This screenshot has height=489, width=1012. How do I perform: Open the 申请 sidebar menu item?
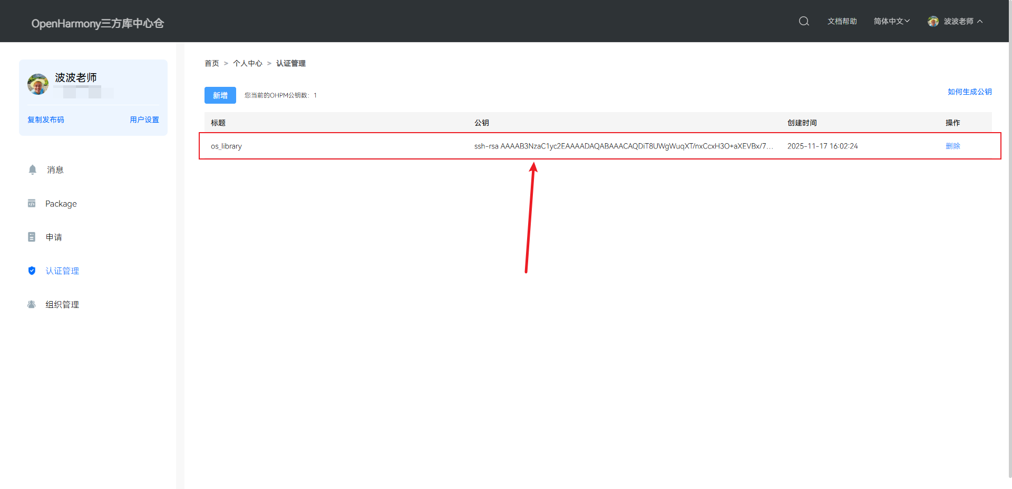tap(54, 237)
